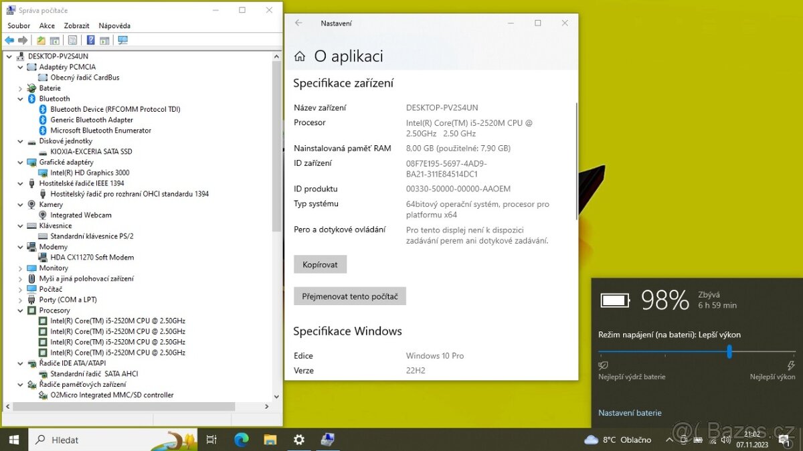
Task: Click the Properties icon on the toolbar
Action: [72, 40]
